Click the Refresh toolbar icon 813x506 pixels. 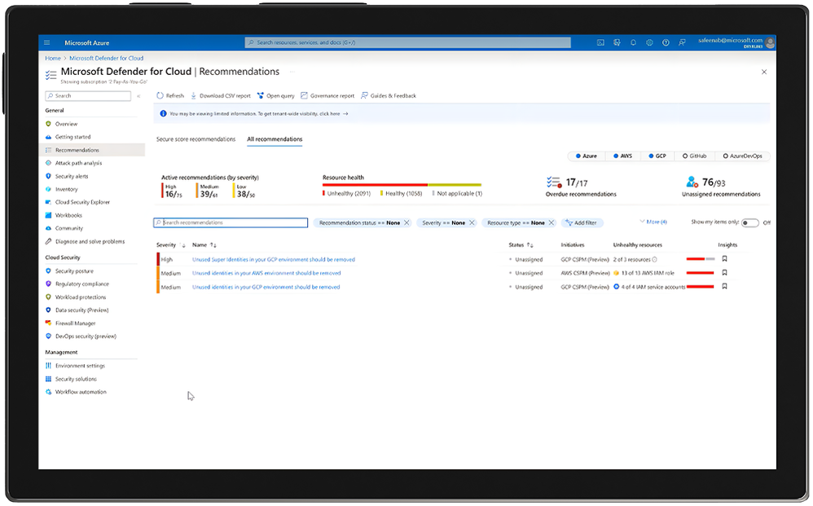[160, 95]
